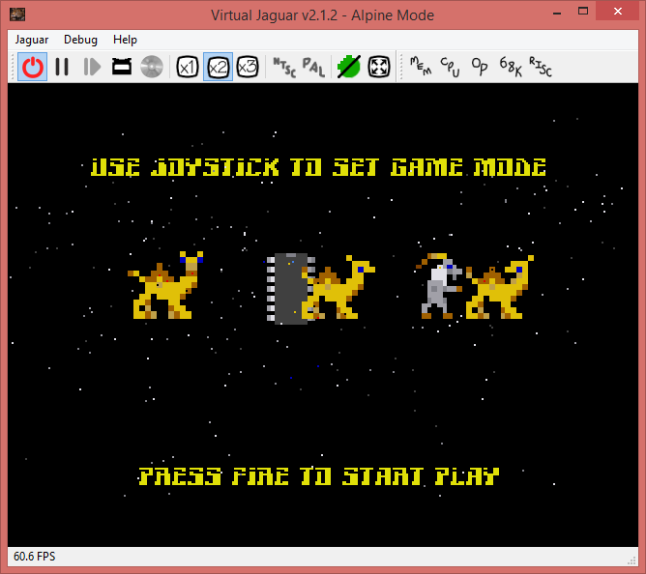This screenshot has height=574, width=646.
Task: Open the OP object processor browser
Action: (480, 67)
